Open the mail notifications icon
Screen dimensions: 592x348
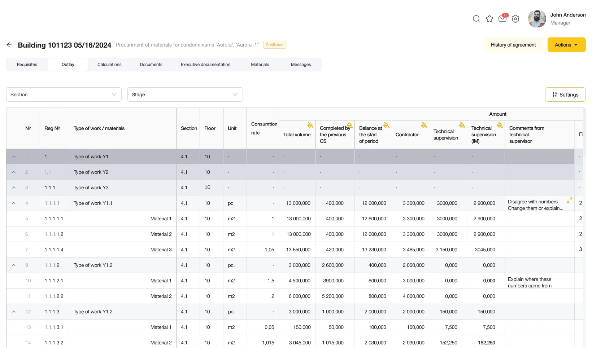(x=502, y=18)
